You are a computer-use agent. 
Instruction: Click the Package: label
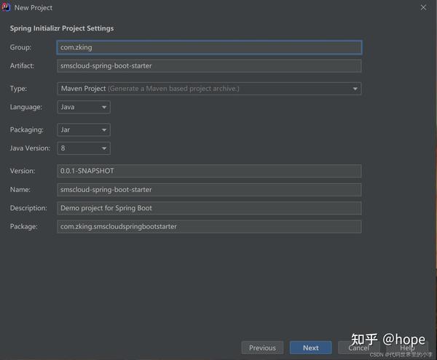pyautogui.click(x=24, y=227)
